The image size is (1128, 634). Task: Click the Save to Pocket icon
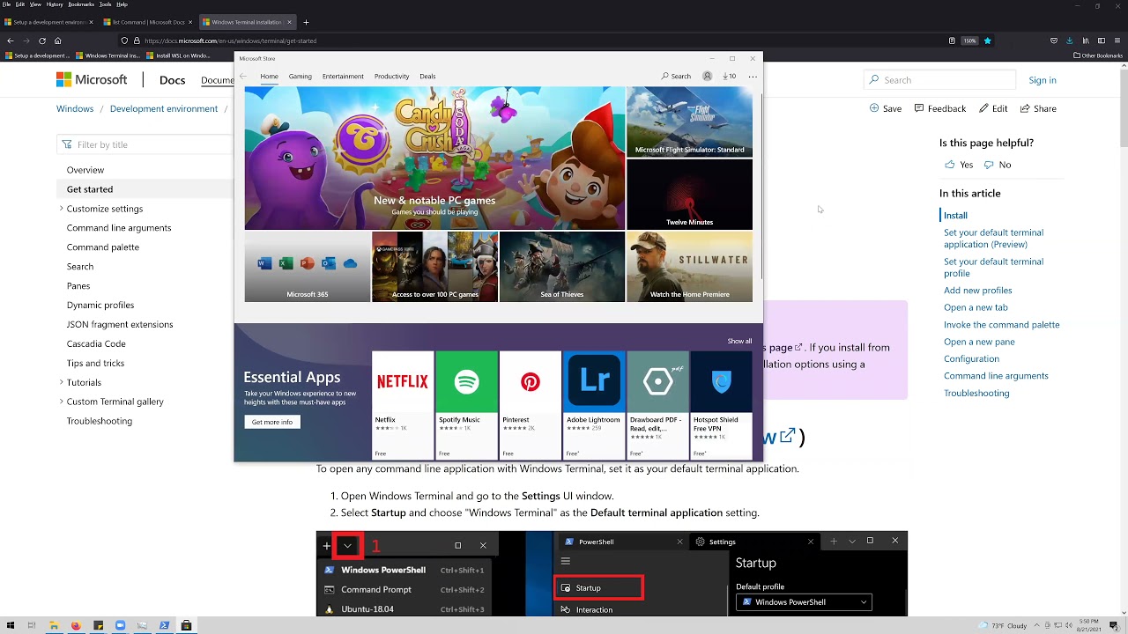click(x=1054, y=41)
